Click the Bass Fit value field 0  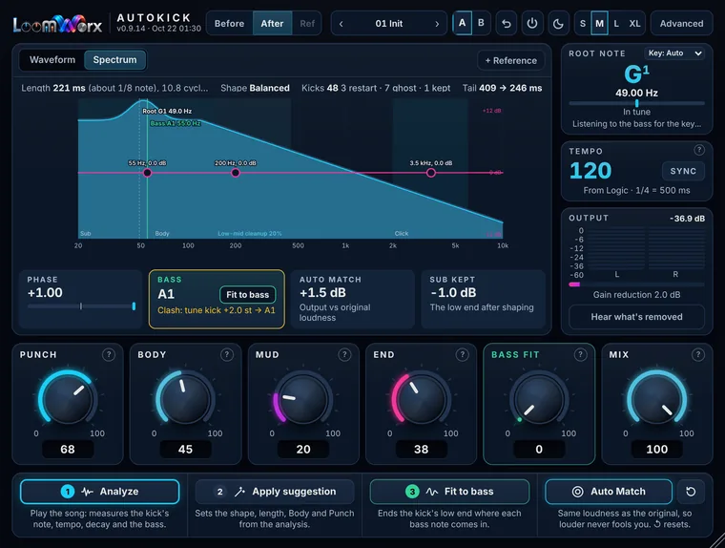click(x=539, y=449)
